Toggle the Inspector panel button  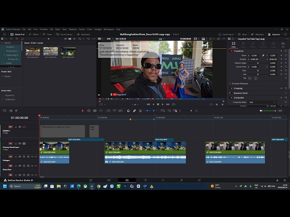point(274,34)
